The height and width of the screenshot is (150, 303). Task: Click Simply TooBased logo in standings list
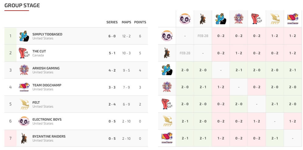[24, 36]
